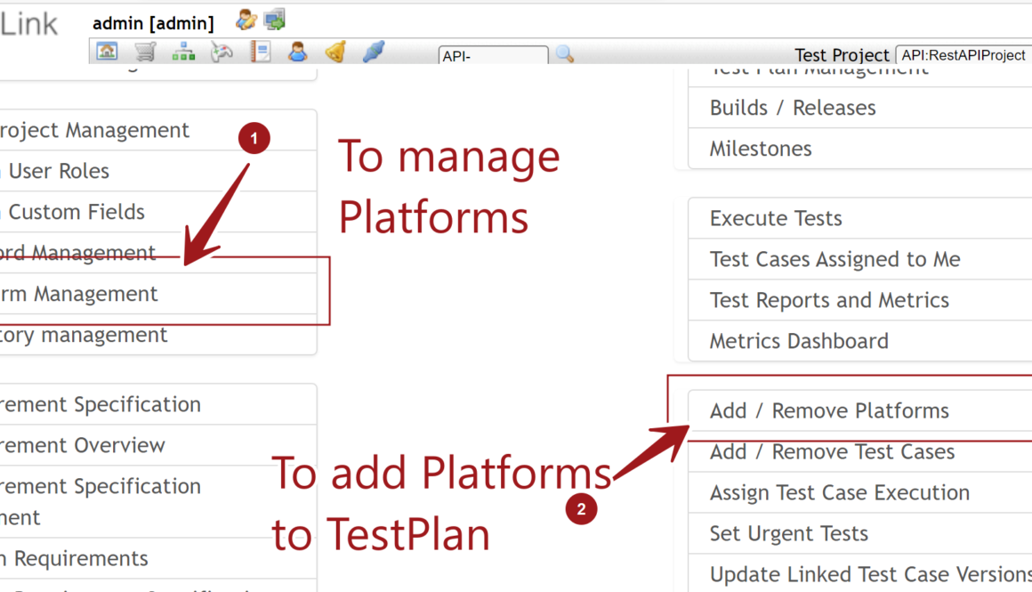Select Execute Tests menu entry

coord(775,218)
